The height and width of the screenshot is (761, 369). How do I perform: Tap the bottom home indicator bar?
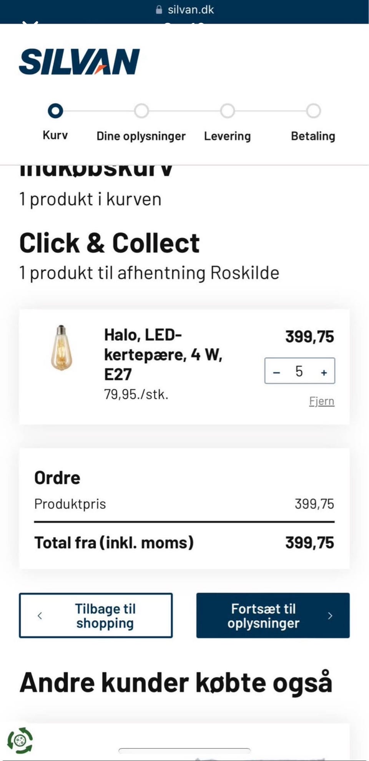[x=184, y=751]
